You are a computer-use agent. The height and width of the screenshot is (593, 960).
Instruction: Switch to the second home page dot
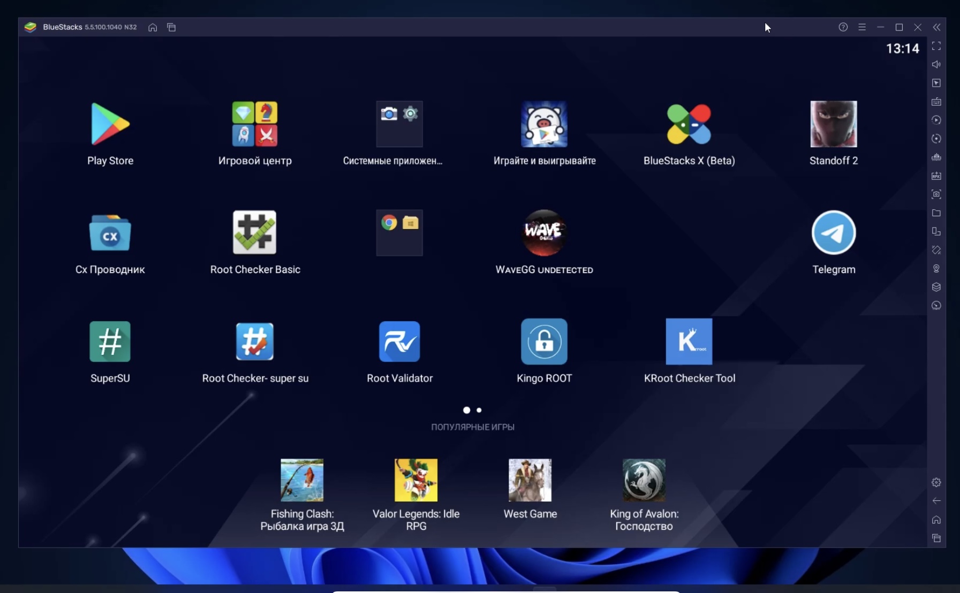click(x=479, y=410)
